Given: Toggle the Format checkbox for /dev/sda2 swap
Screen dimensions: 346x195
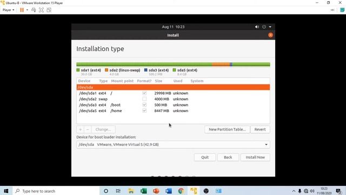Looking at the screenshot, I should pyautogui.click(x=144, y=99).
